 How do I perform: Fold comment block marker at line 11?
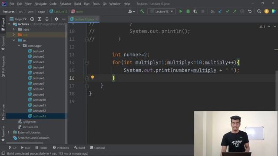pos(87,39)
